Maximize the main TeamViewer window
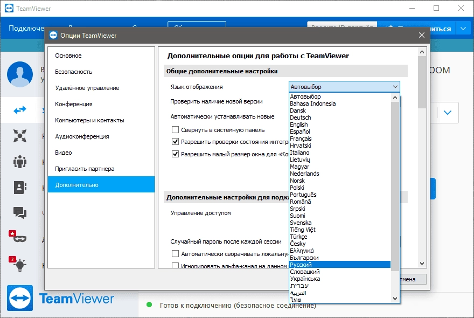The height and width of the screenshot is (318, 474). pos(436,8)
